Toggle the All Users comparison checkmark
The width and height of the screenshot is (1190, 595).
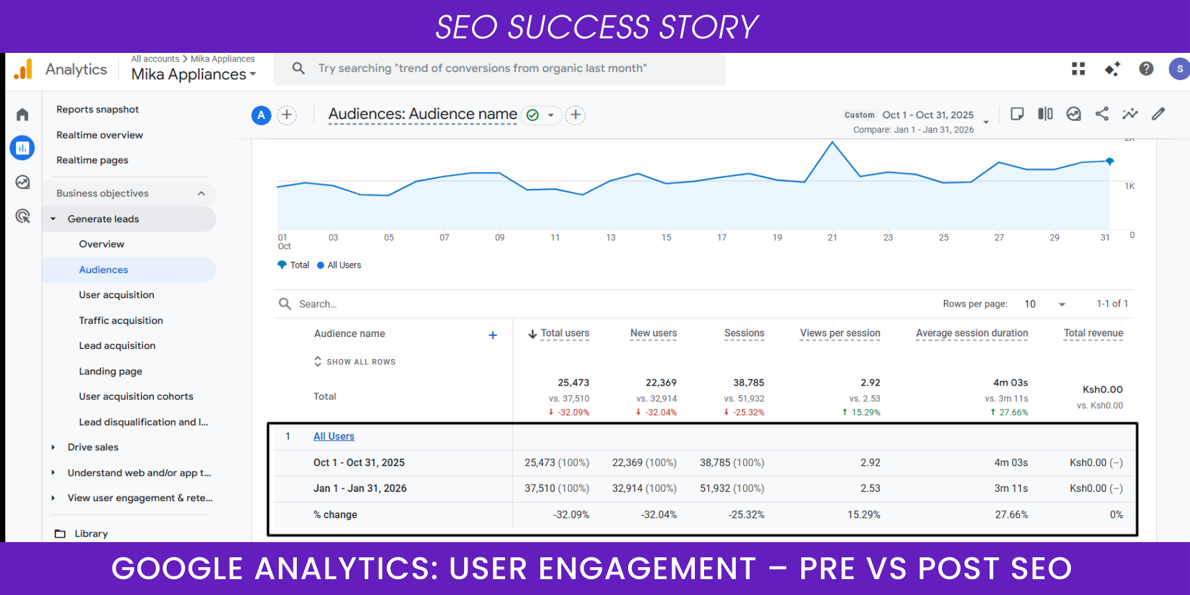pyautogui.click(x=532, y=114)
